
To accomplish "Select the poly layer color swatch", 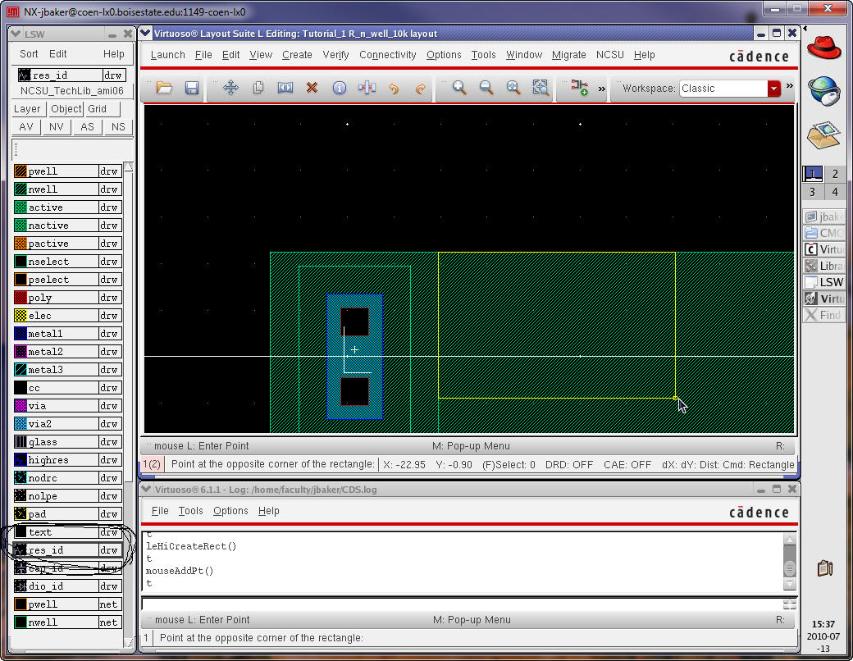I will [21, 298].
